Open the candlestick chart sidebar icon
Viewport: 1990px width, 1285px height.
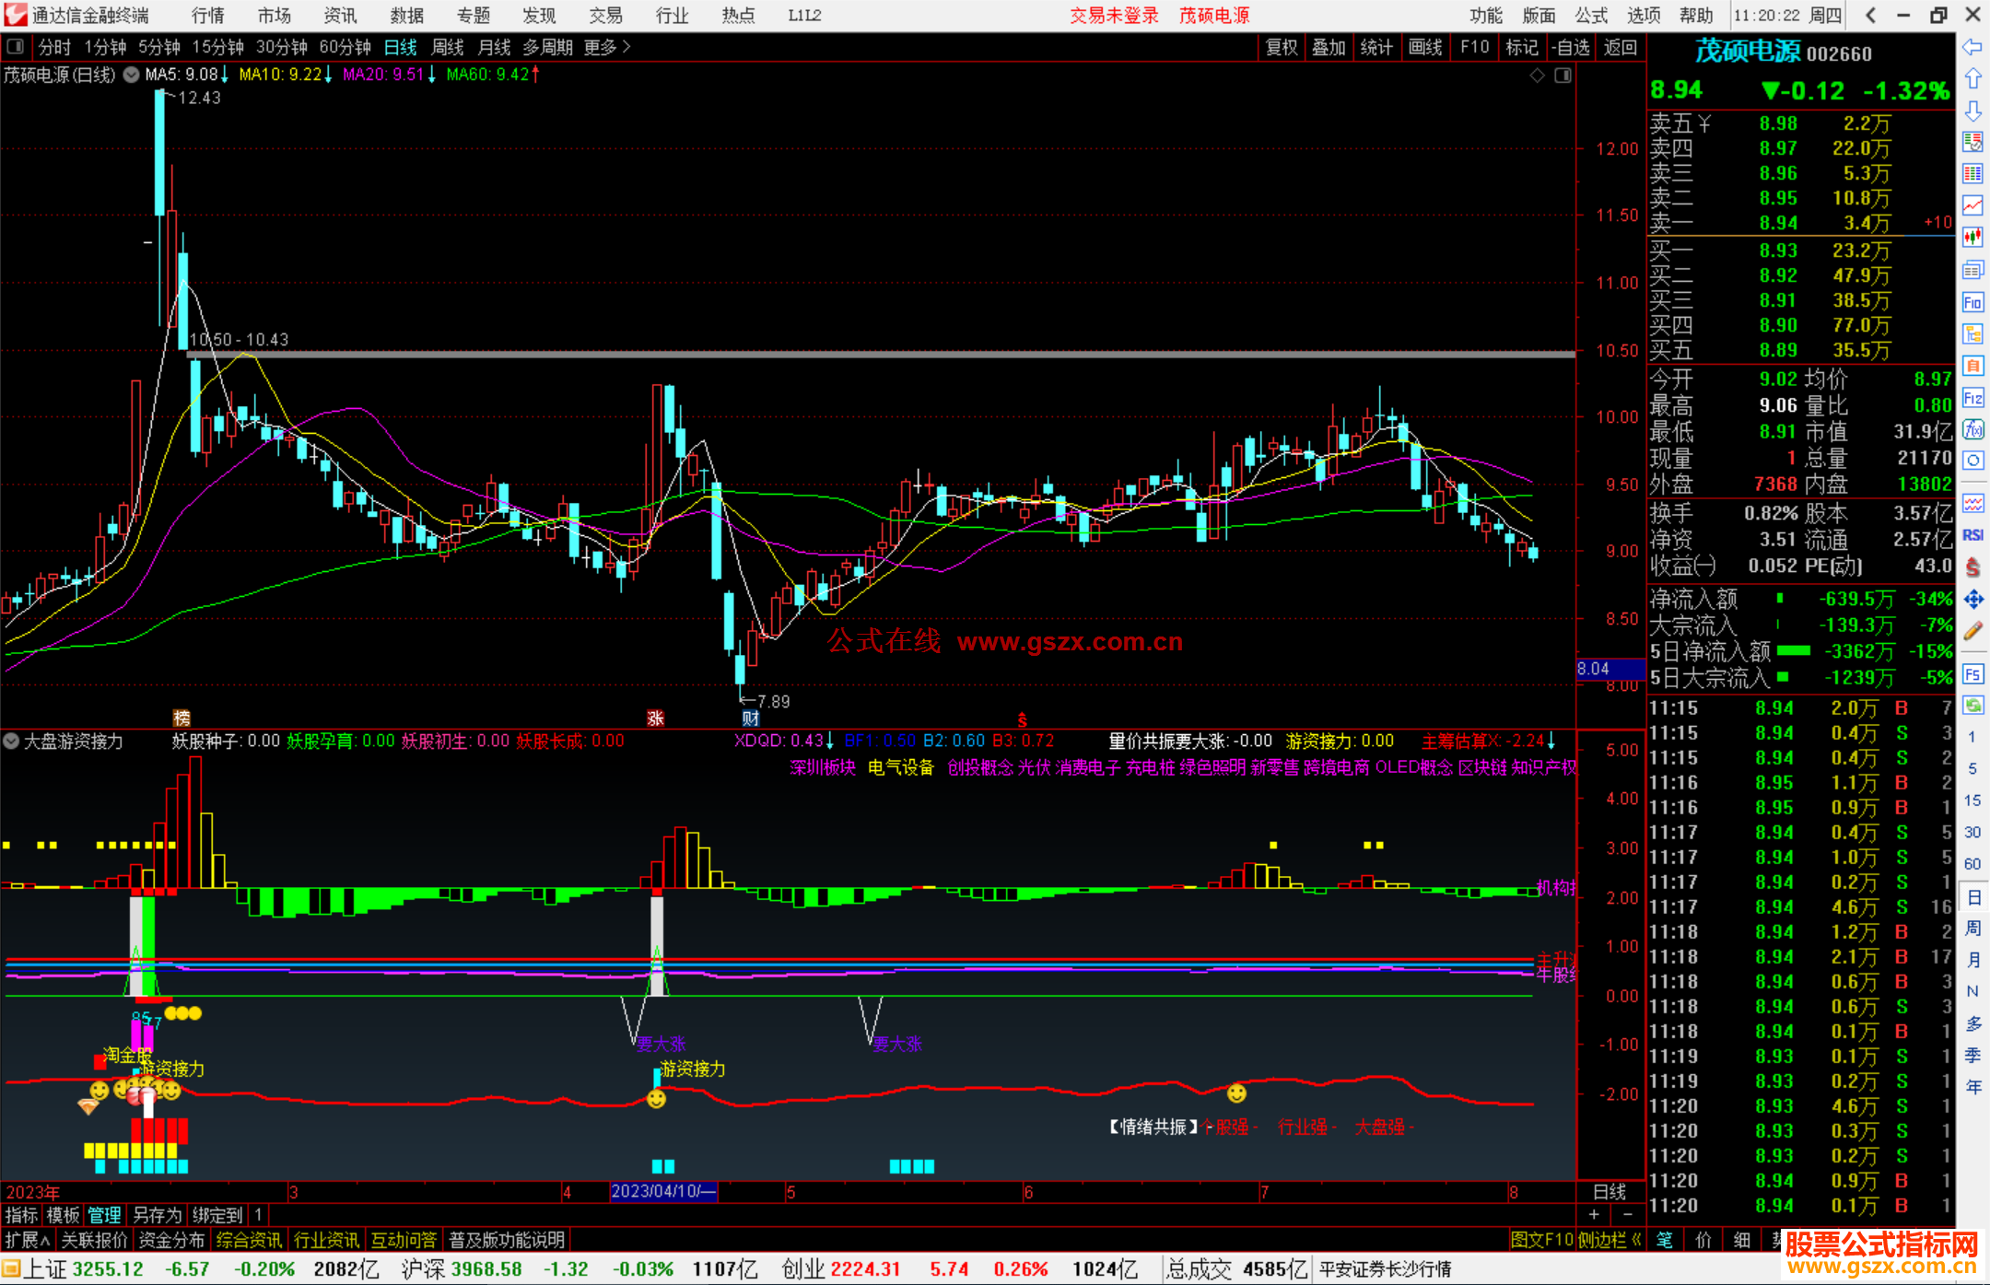point(1972,238)
